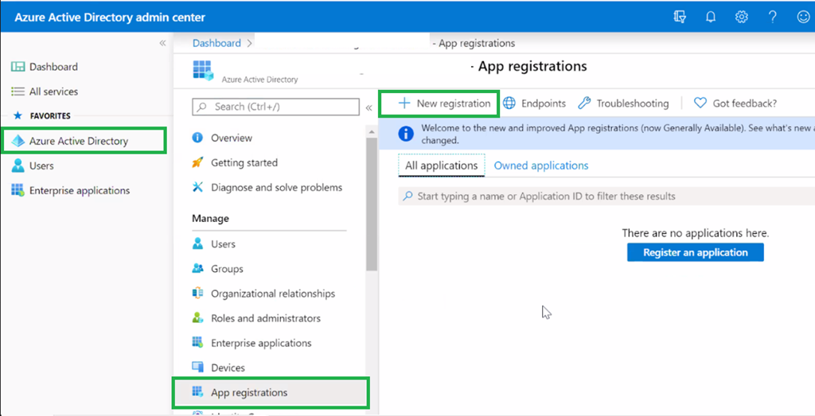Click Azure Active Directory admin center title

tap(110, 17)
